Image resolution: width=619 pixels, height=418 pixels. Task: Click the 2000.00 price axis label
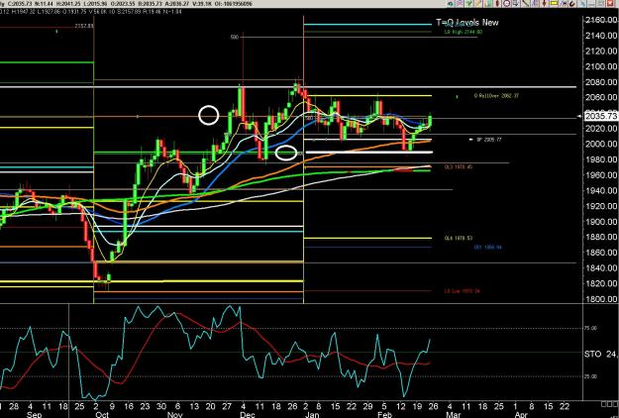601,144
